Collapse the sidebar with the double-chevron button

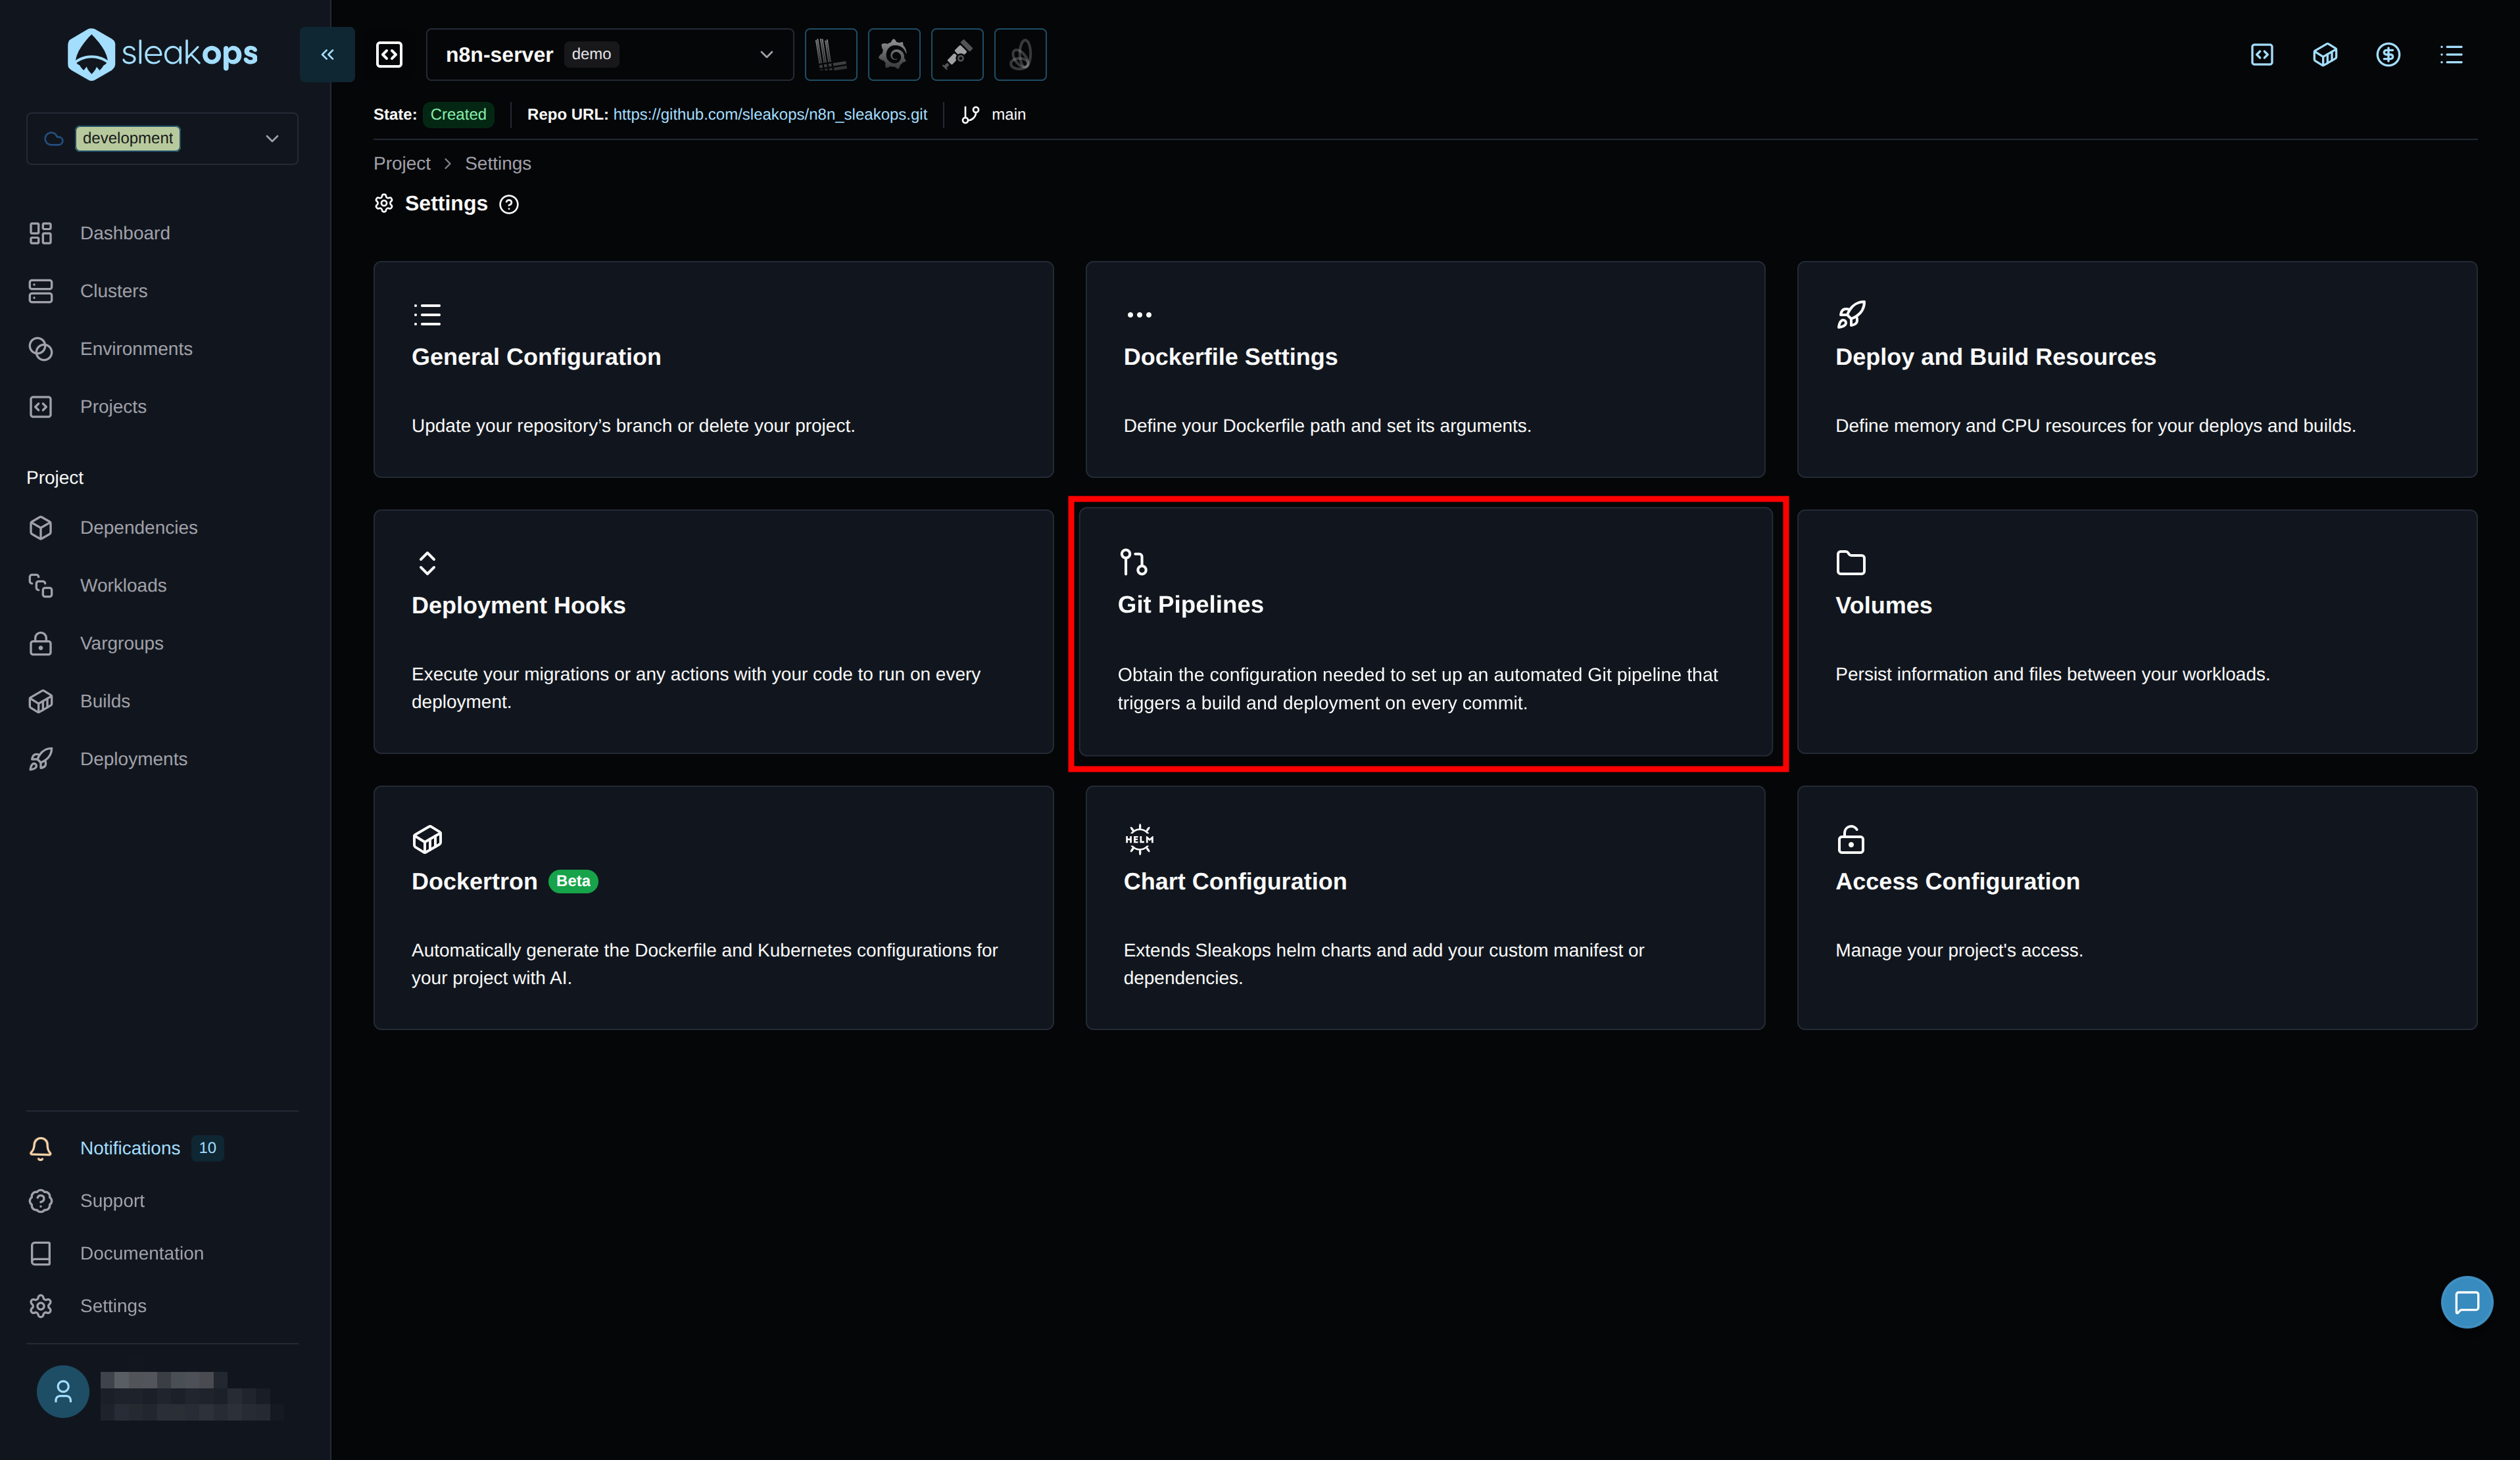(326, 54)
